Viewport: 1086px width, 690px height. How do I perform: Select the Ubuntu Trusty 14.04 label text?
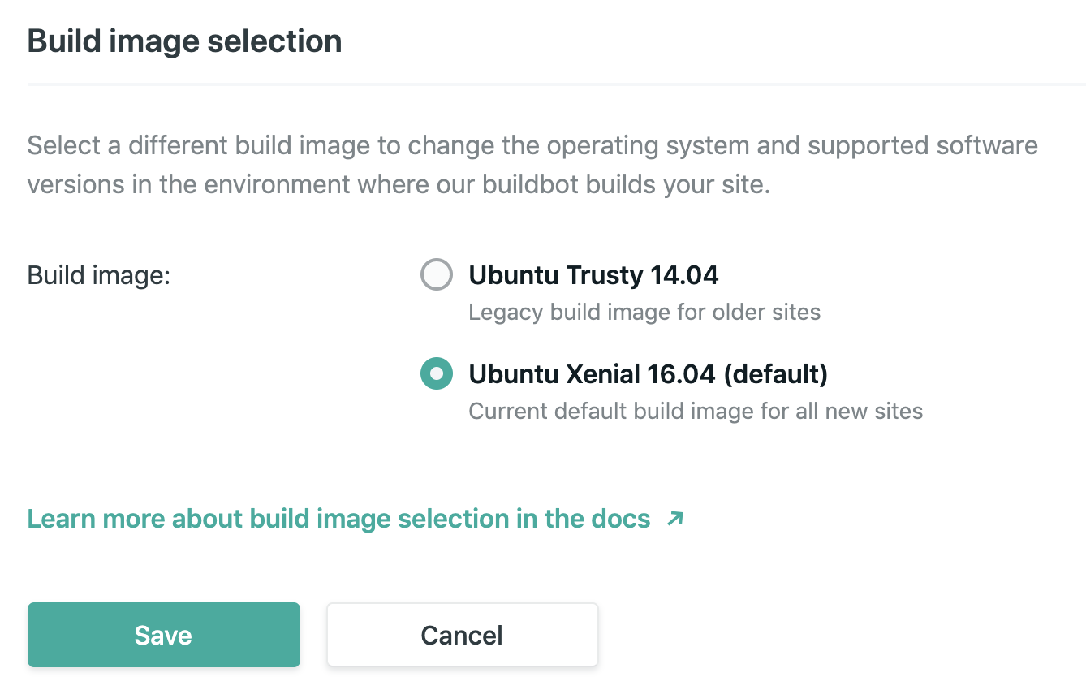(593, 274)
